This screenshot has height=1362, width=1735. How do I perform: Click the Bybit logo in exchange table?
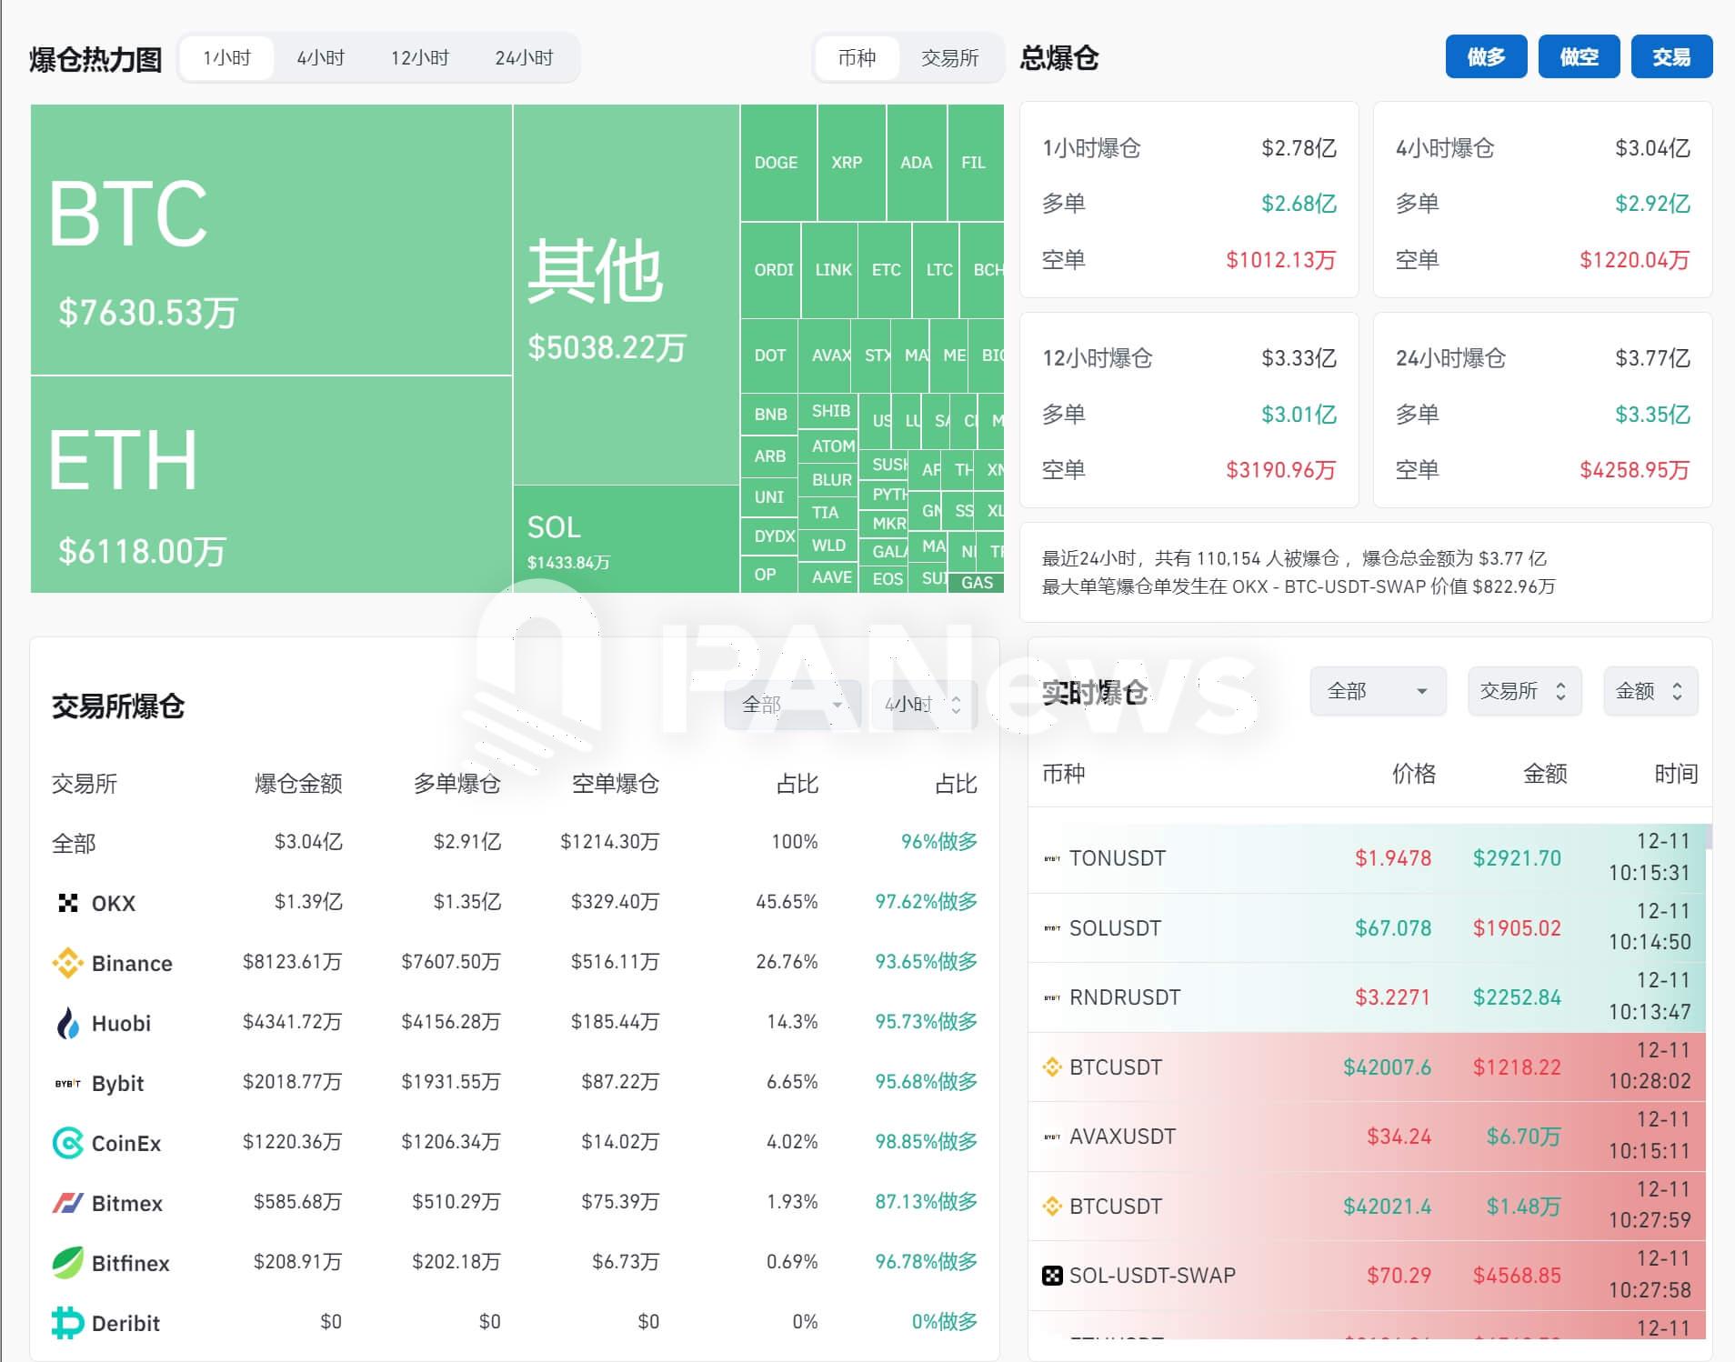click(68, 1083)
